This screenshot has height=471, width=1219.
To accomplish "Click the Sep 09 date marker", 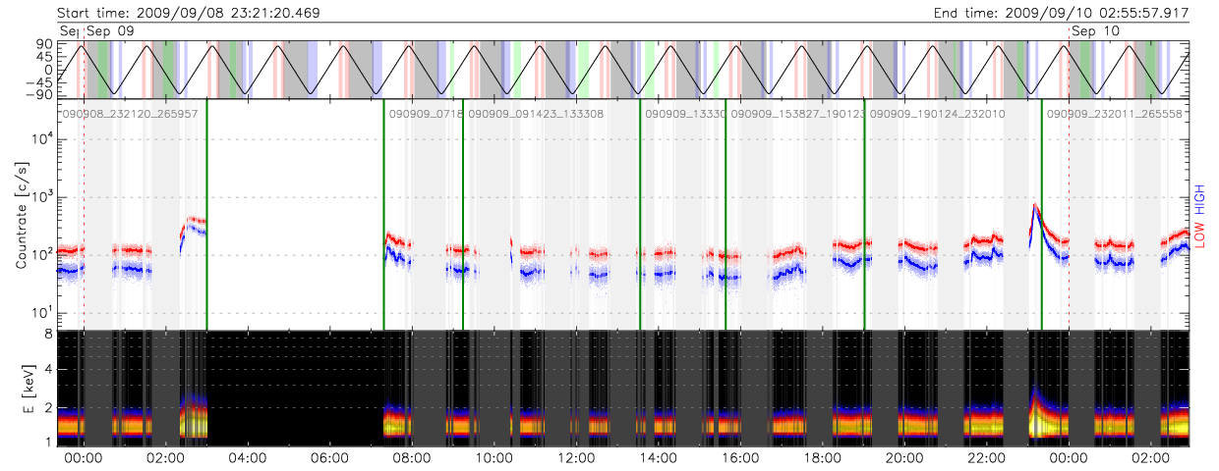I will (x=110, y=31).
